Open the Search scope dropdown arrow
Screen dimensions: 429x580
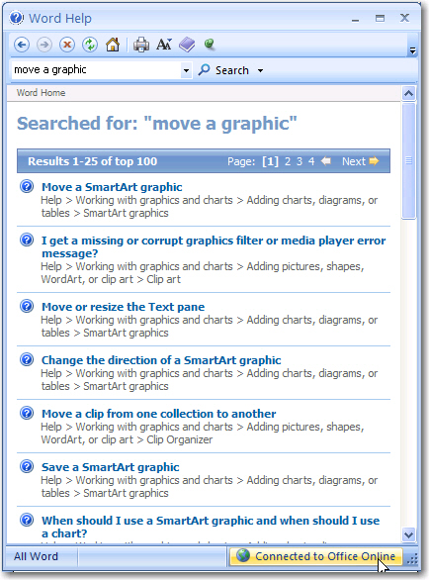pyautogui.click(x=261, y=70)
